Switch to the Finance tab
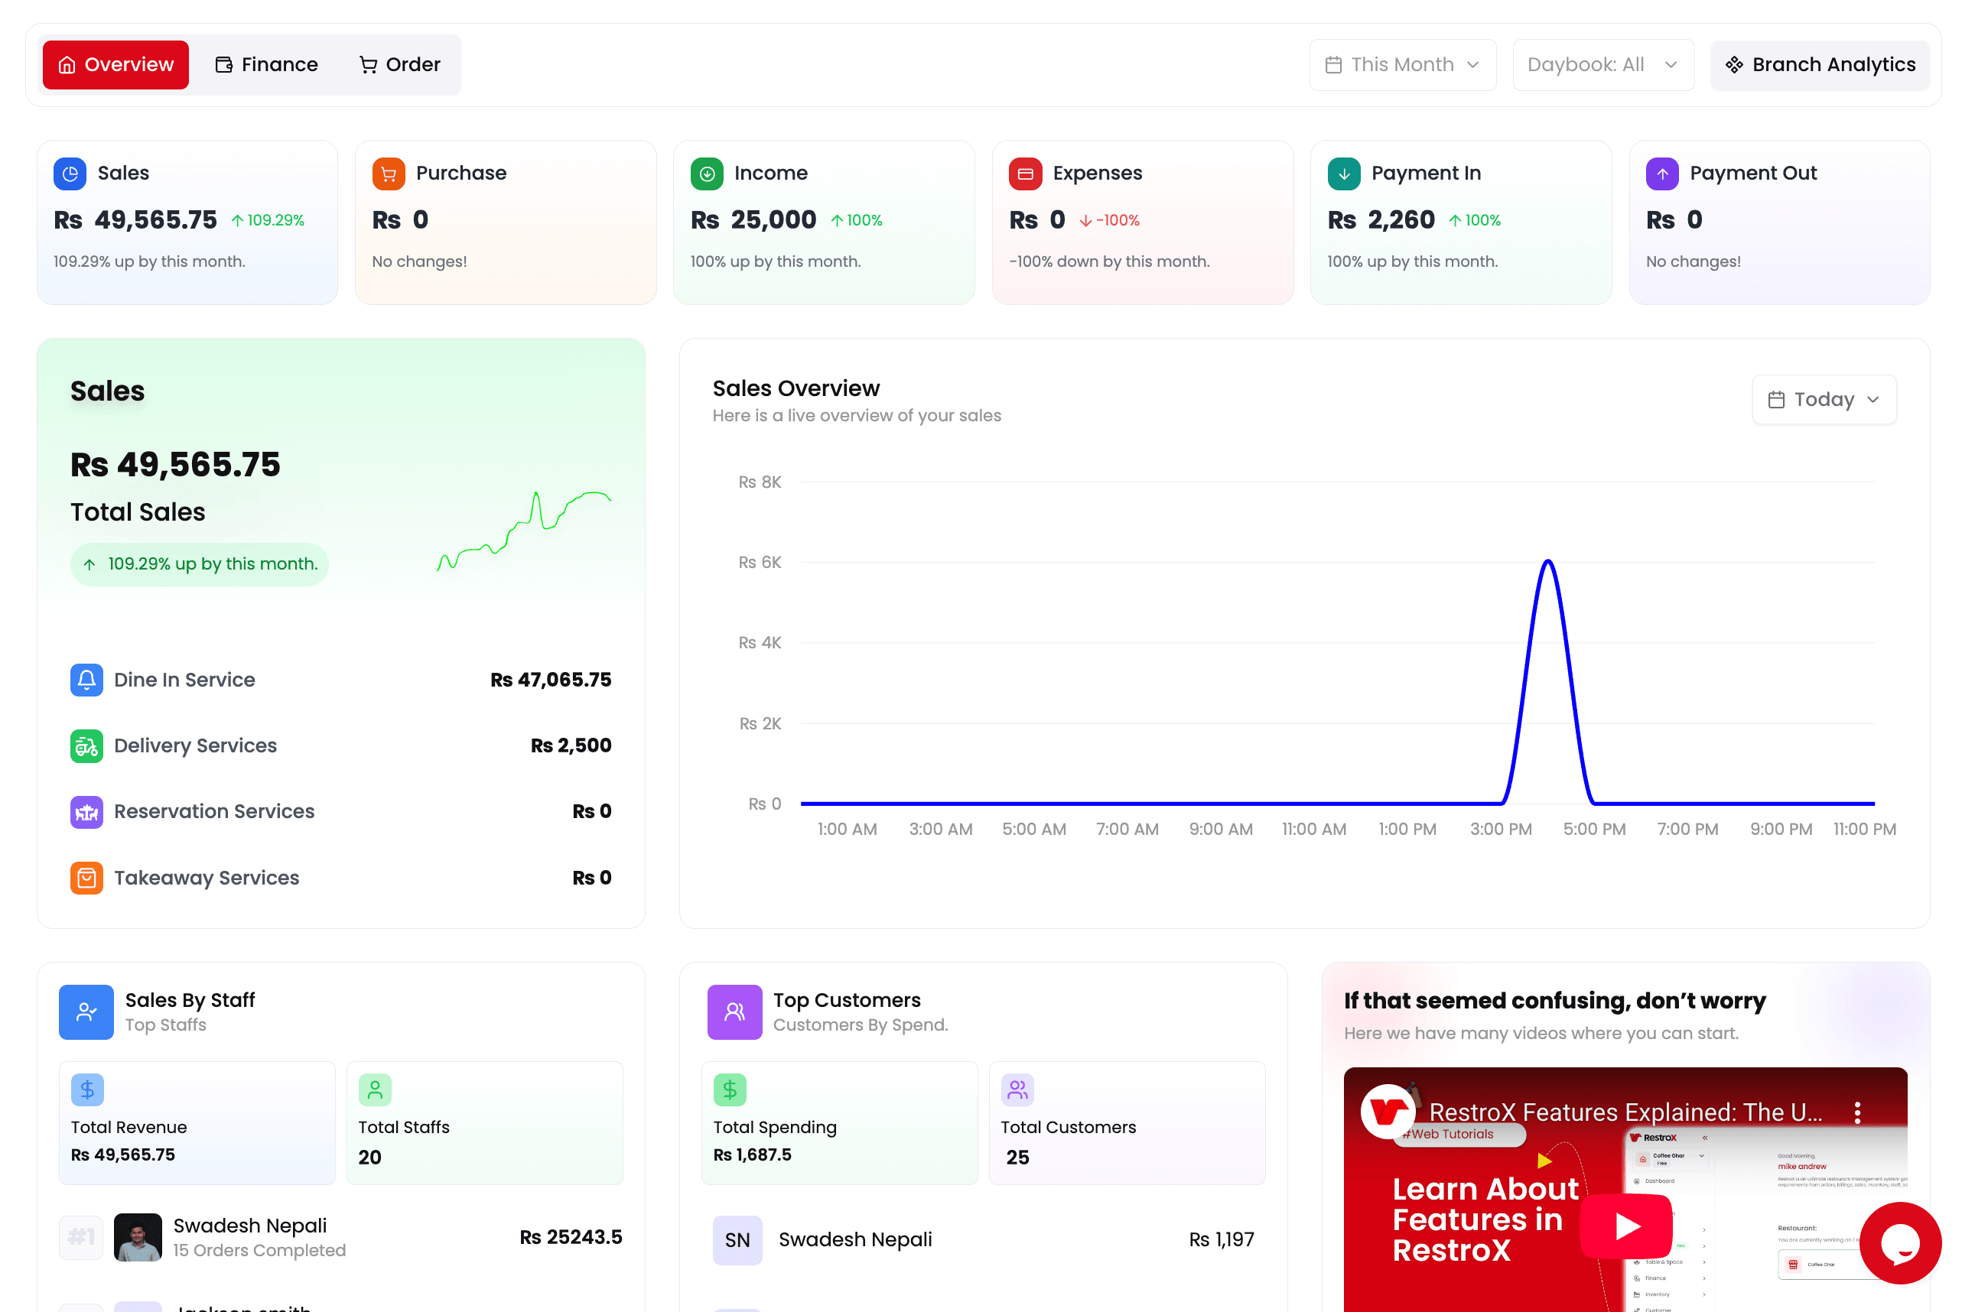The height and width of the screenshot is (1312, 1975). tap(266, 64)
